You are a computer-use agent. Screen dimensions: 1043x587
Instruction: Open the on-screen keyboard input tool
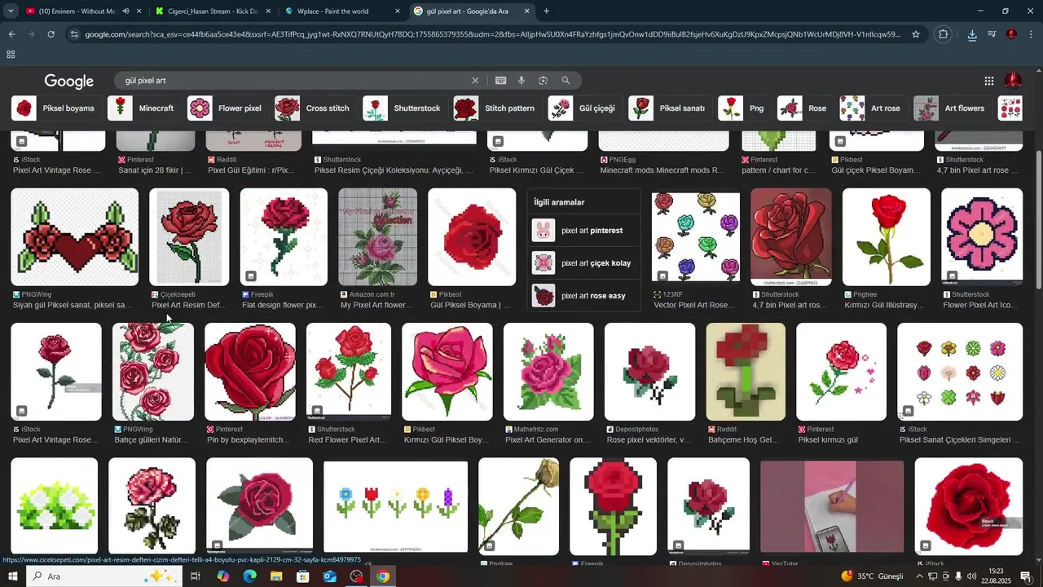(x=500, y=81)
